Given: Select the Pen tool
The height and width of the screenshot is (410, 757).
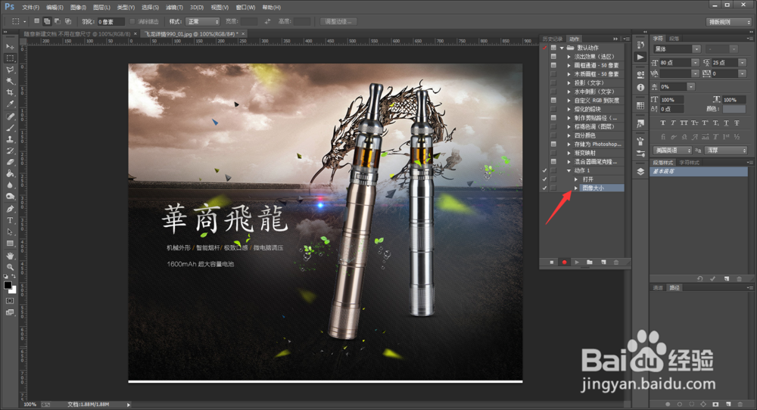Looking at the screenshot, I should 10,209.
